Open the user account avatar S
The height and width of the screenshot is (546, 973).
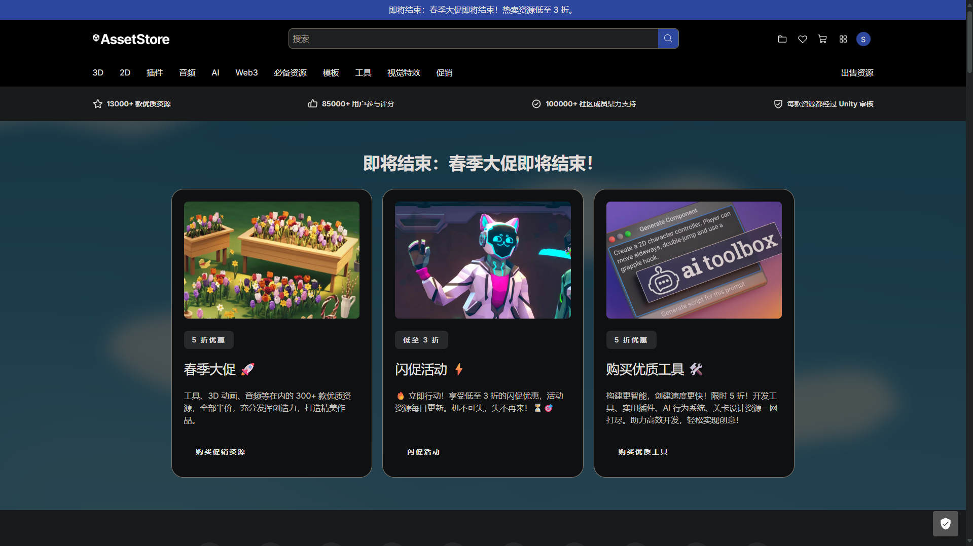coord(863,39)
